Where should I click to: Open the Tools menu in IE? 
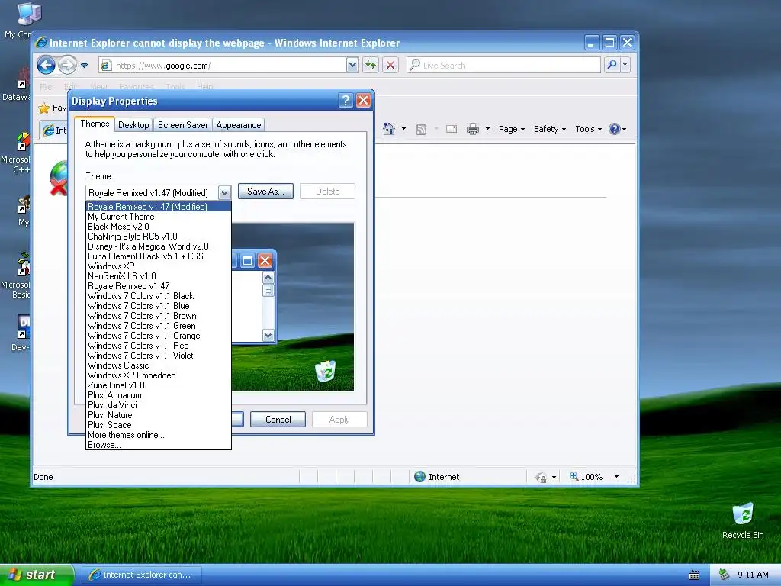588,129
